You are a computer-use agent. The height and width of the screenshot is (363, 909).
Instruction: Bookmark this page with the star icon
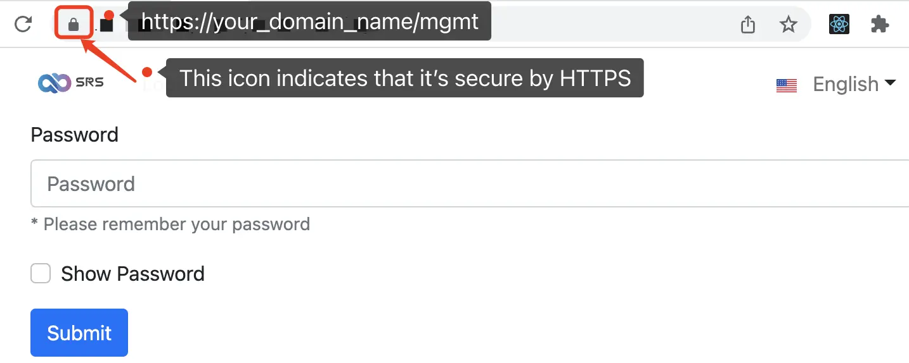[788, 25]
